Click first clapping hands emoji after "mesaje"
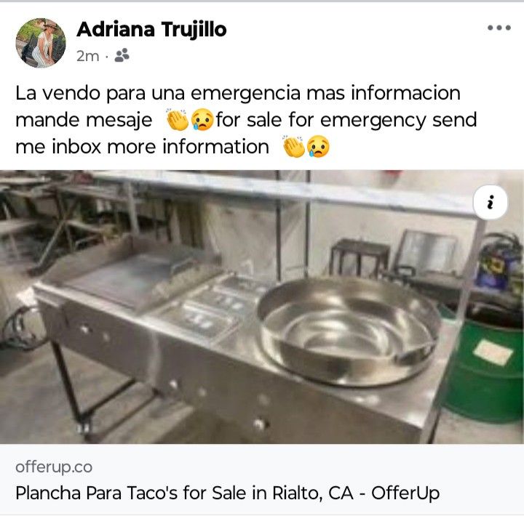Image resolution: width=524 pixels, height=521 pixels. (178, 120)
